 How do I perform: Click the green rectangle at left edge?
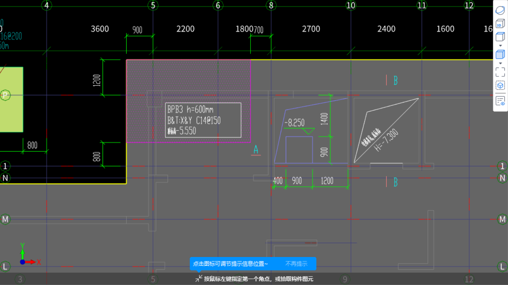click(x=11, y=99)
